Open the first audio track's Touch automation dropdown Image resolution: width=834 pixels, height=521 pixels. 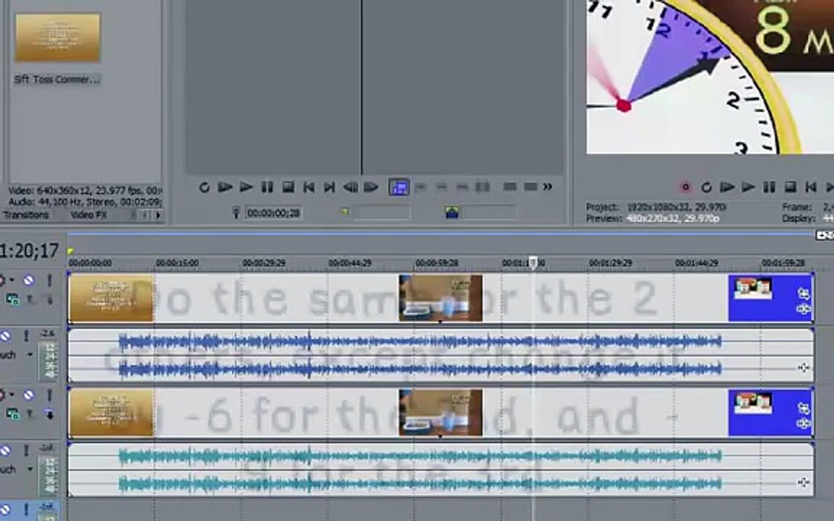[30, 355]
